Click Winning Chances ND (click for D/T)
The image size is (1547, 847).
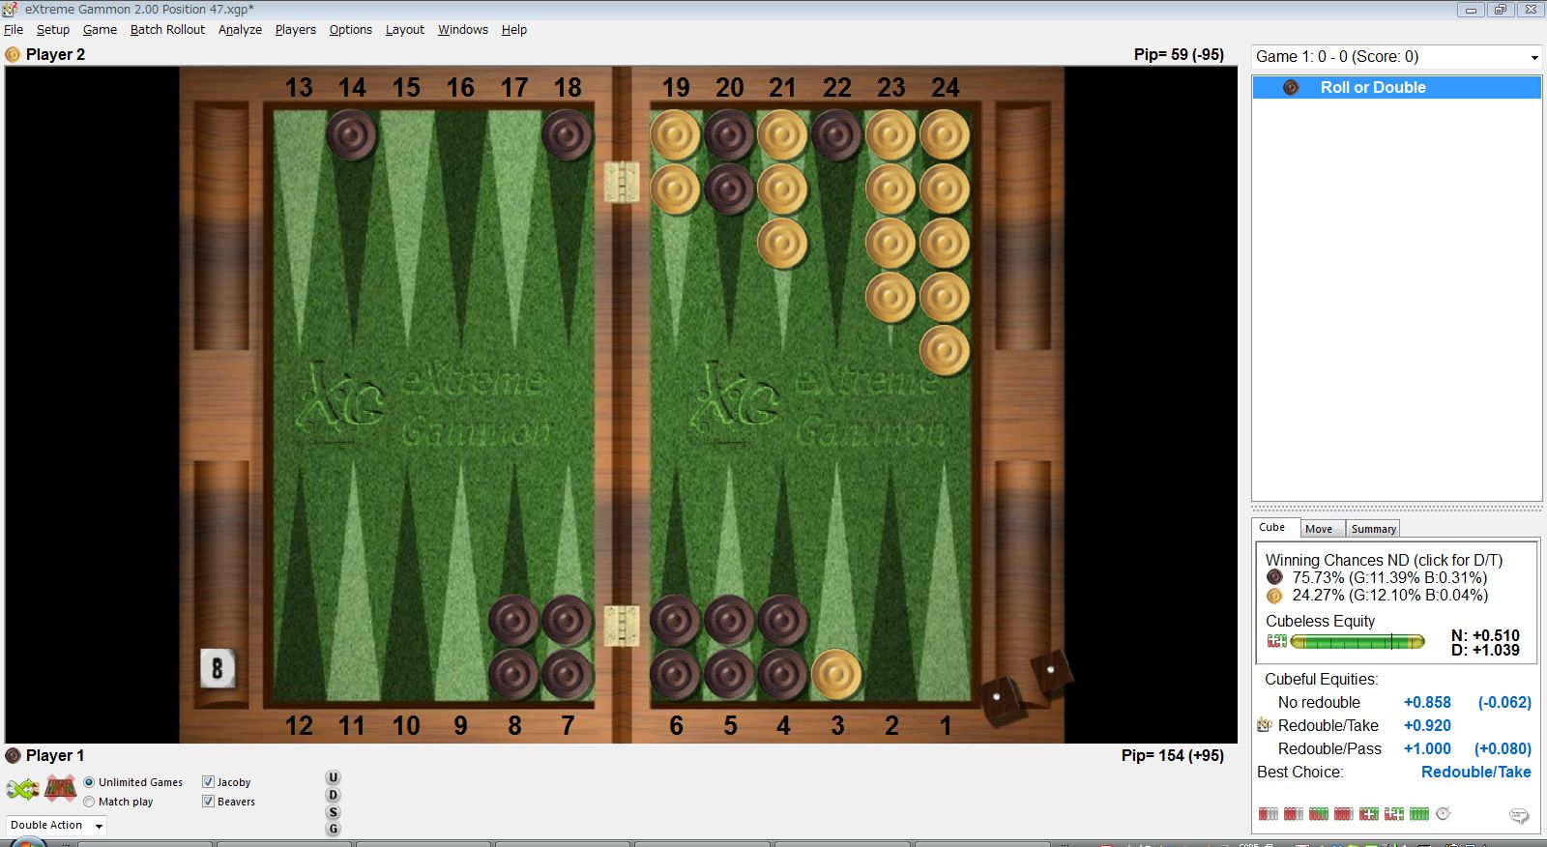point(1384,560)
